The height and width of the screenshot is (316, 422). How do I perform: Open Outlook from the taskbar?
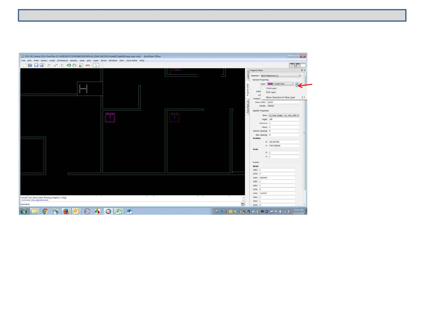[76, 211]
